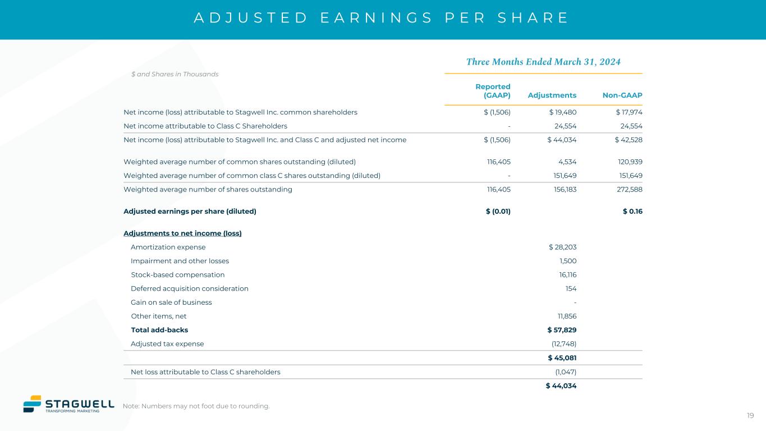The image size is (766, 431).
Task: Click the Amortization expense value $28,203
Action: (562, 247)
